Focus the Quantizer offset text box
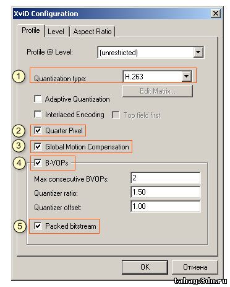This screenshot has width=230, height=287. click(x=166, y=206)
